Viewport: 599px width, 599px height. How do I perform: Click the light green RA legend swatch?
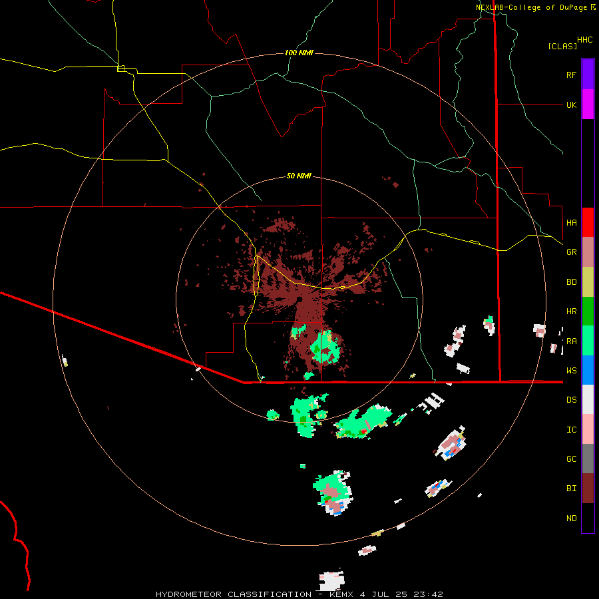pos(588,341)
